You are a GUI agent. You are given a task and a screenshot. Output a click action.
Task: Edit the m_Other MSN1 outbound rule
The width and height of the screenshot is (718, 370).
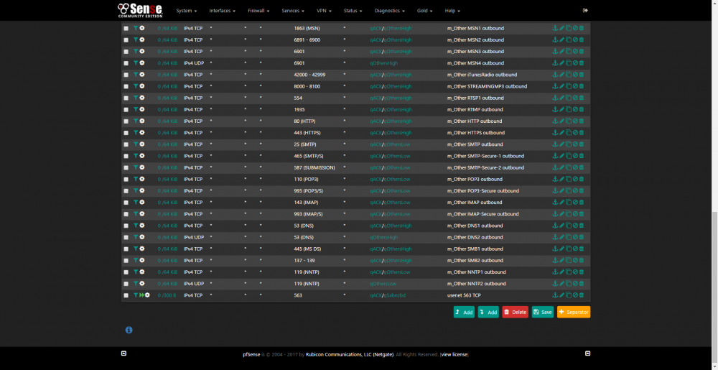click(562, 29)
